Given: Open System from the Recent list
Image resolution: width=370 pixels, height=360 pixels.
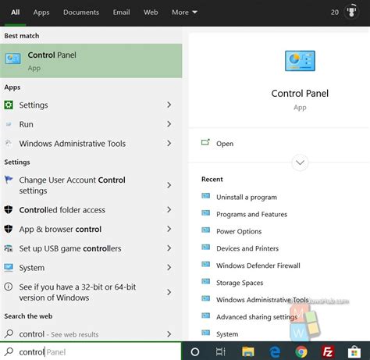Looking at the screenshot, I should tap(227, 334).
